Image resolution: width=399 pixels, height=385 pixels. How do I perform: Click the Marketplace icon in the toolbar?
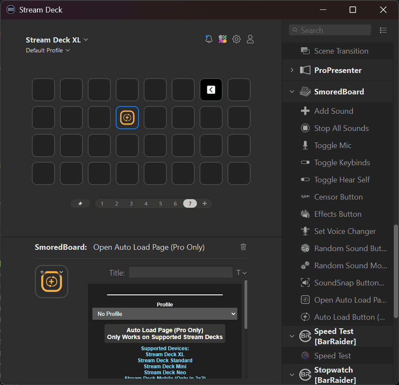pos(222,39)
